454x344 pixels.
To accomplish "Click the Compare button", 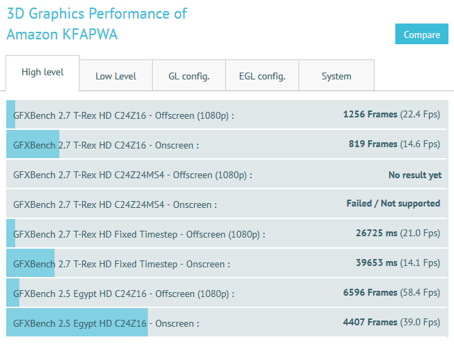I will click(x=422, y=35).
